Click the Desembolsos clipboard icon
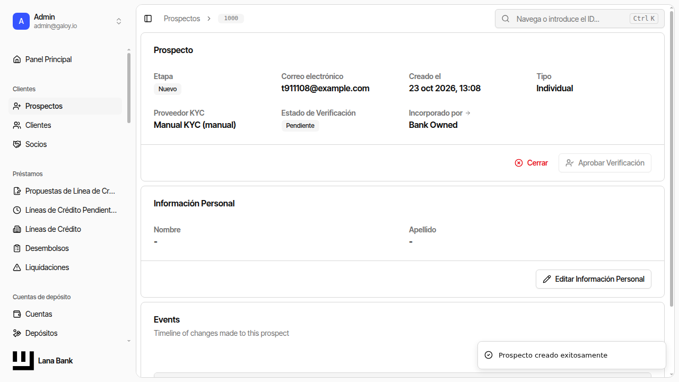The image size is (679, 382). coord(17,248)
